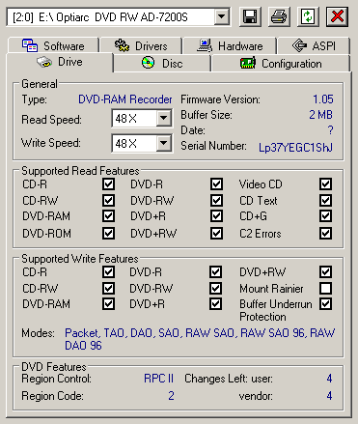This screenshot has width=358, height=424.
Task: Expand the Write Speed dropdown
Action: click(164, 143)
